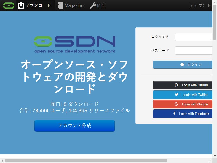Click the Magazine film icon
The image size is (217, 163).
pyautogui.click(x=60, y=6)
